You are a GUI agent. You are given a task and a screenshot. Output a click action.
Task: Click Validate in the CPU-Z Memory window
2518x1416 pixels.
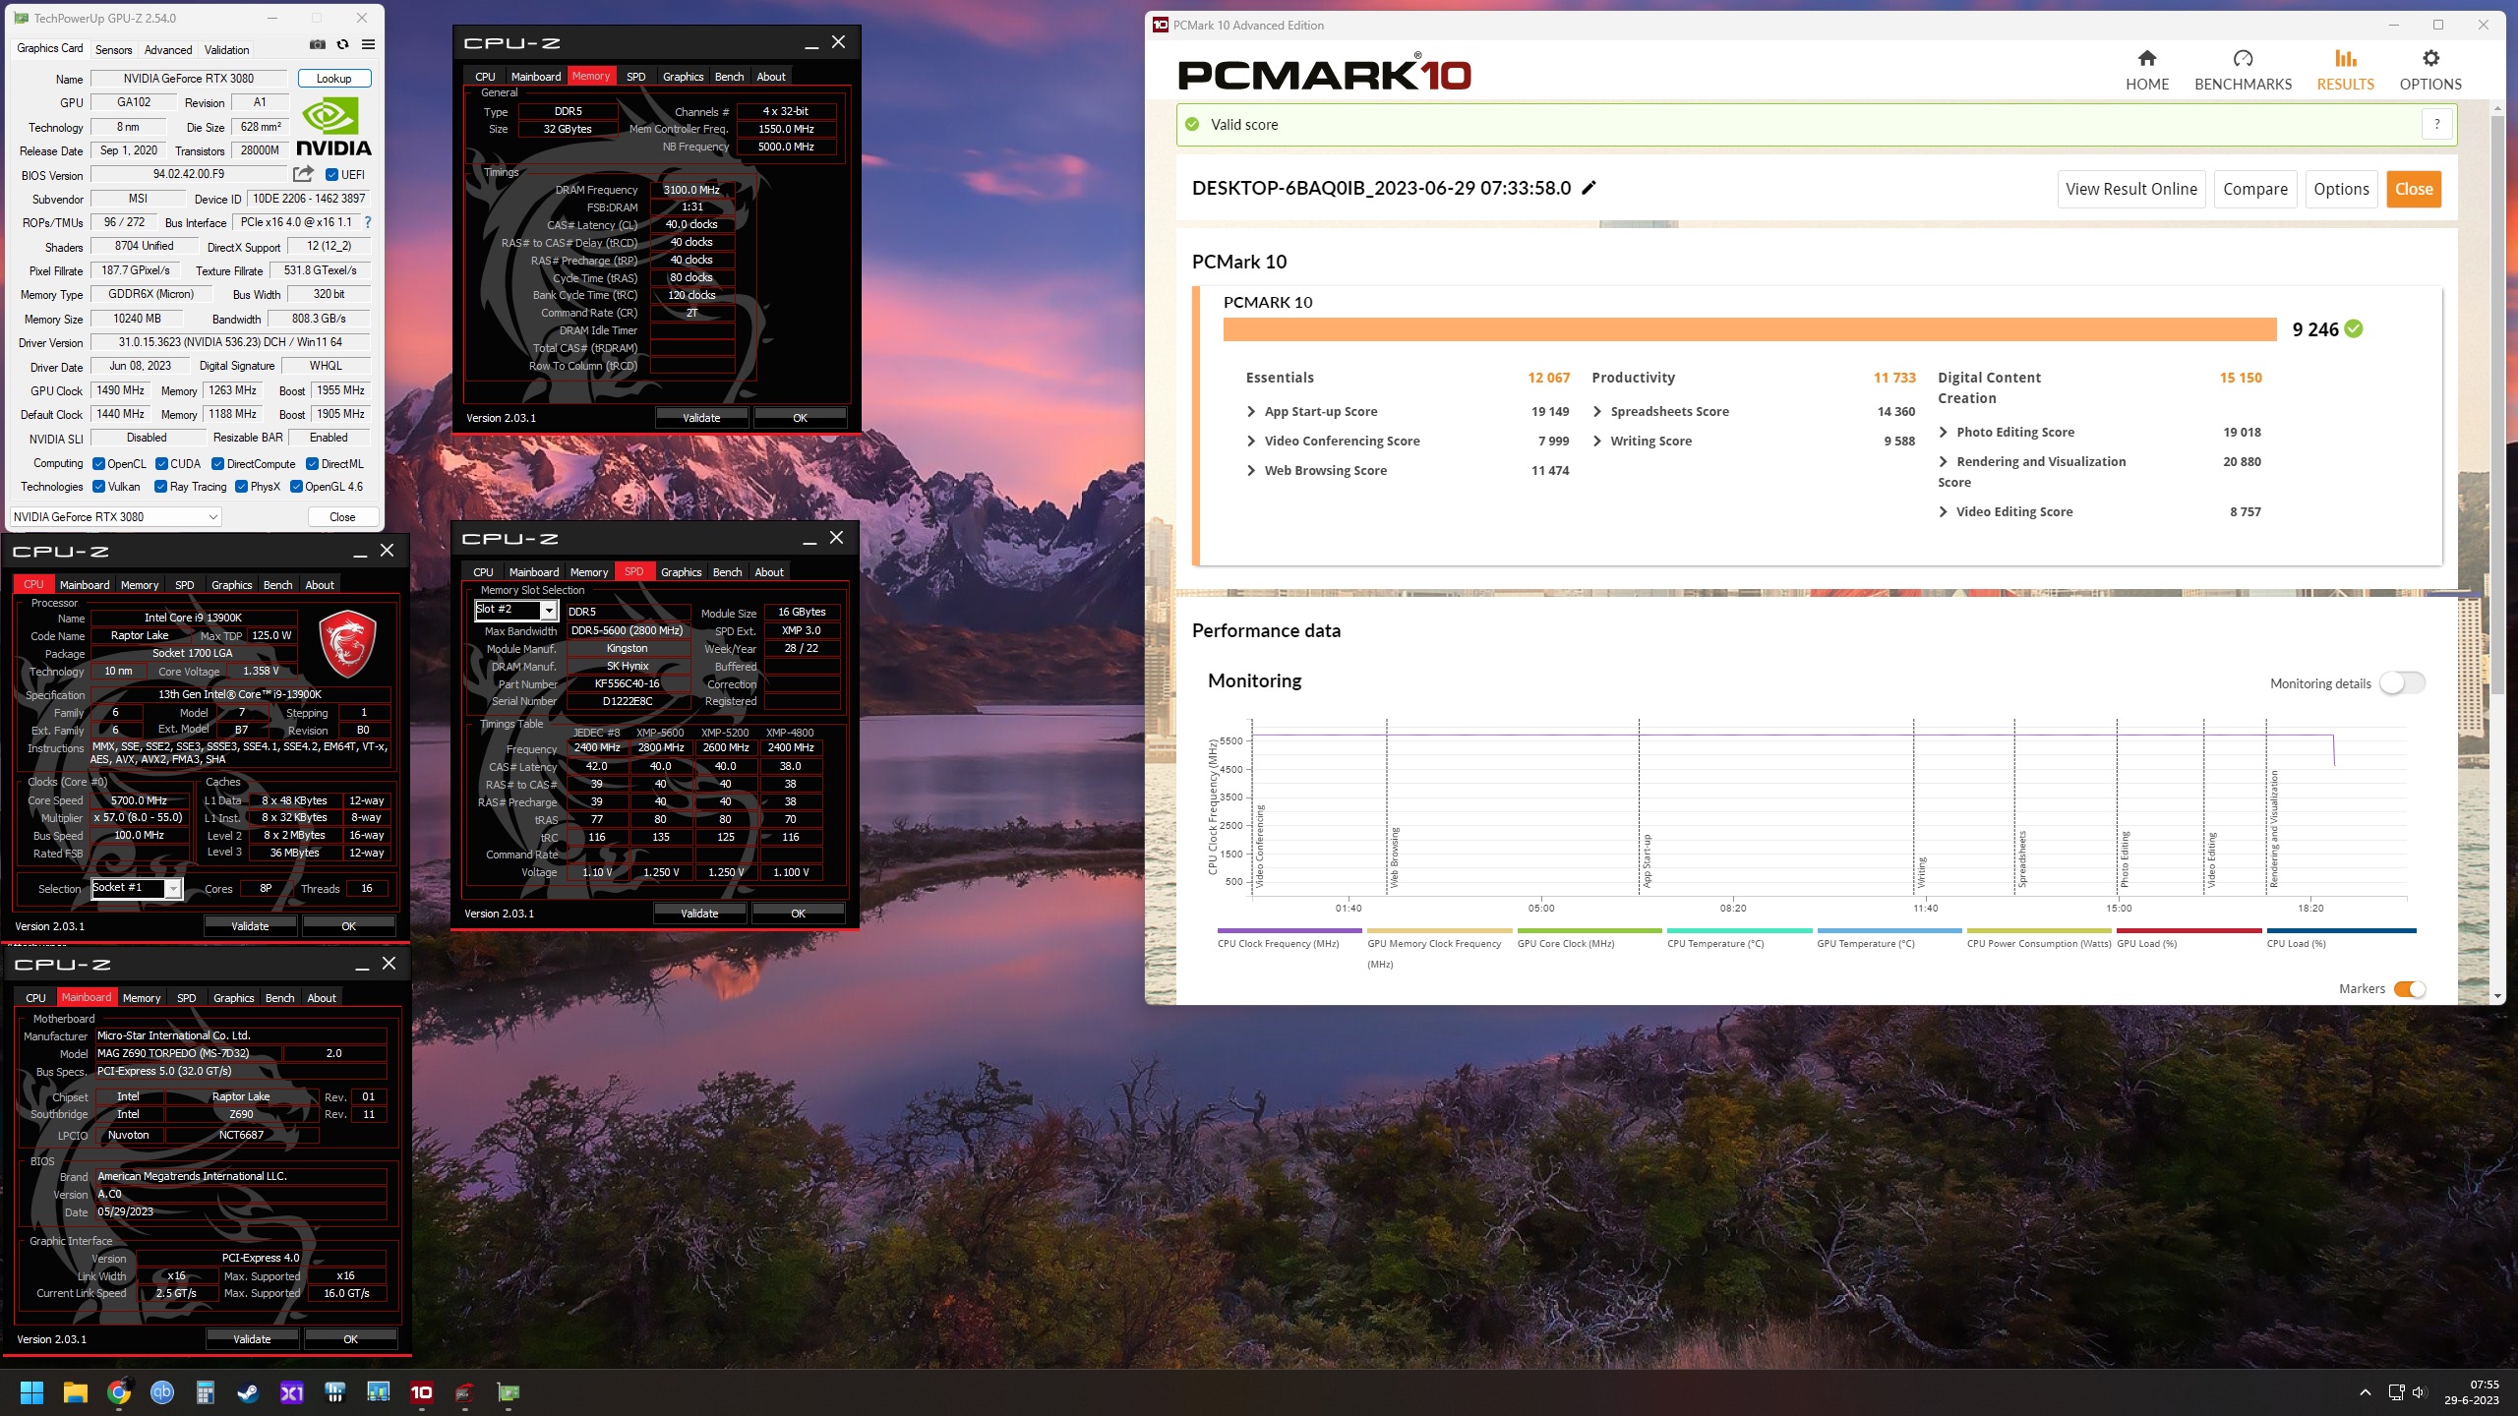coord(701,418)
